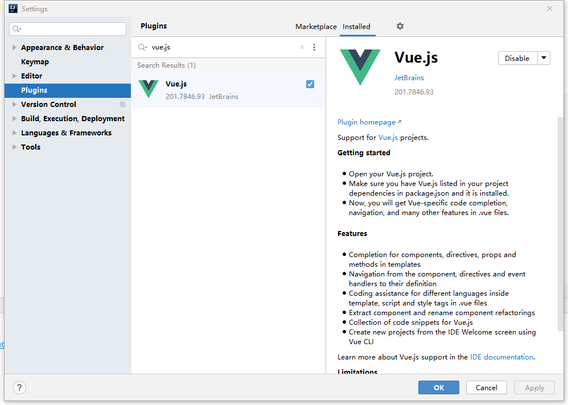Clear the plugin search text
This screenshot has height=405, width=568.
click(302, 47)
